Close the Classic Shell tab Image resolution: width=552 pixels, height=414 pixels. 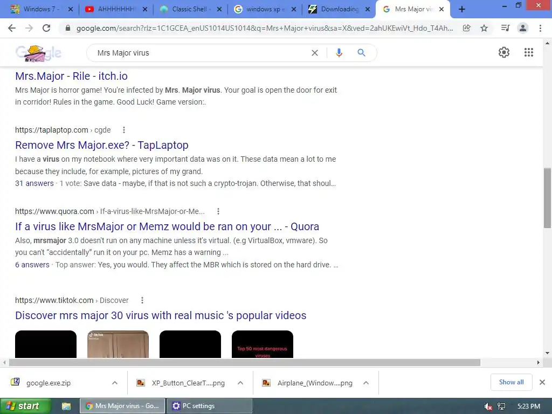pos(219,10)
